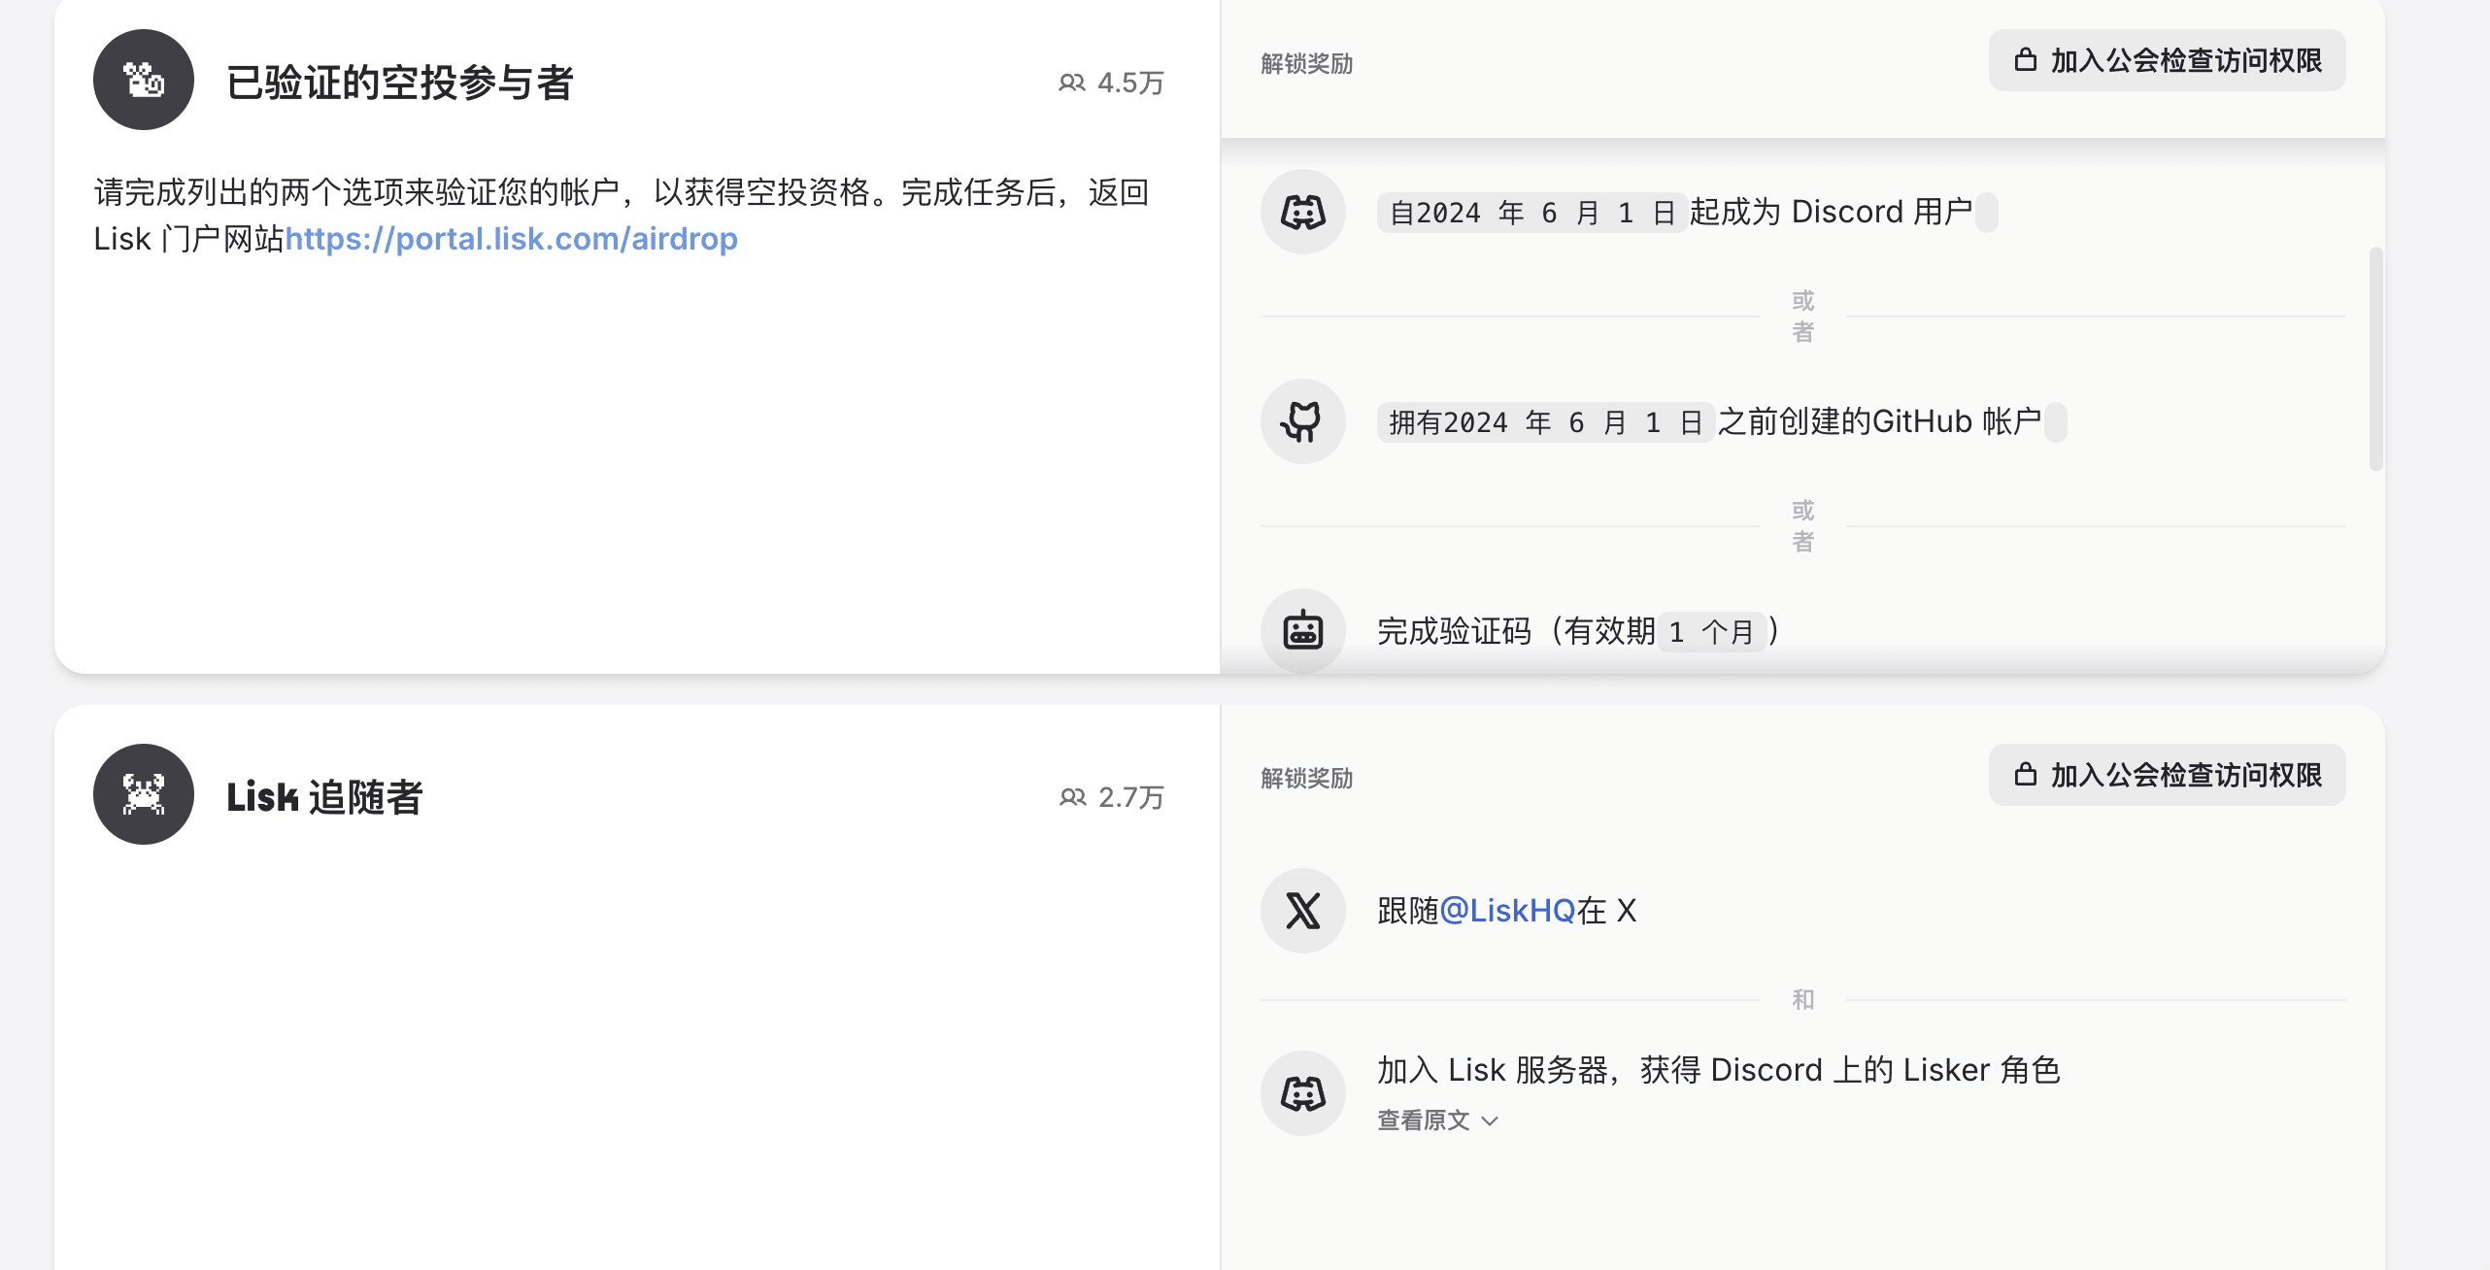Click the X logo icon

1302,911
